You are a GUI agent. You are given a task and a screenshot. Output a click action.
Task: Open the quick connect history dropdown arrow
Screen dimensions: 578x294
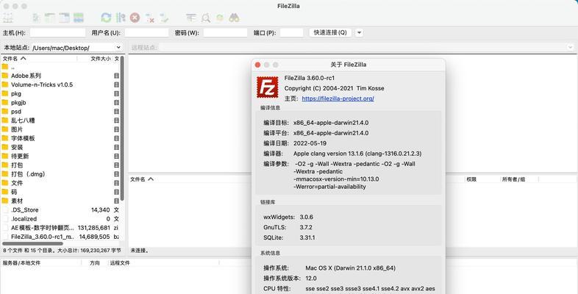[x=359, y=32]
